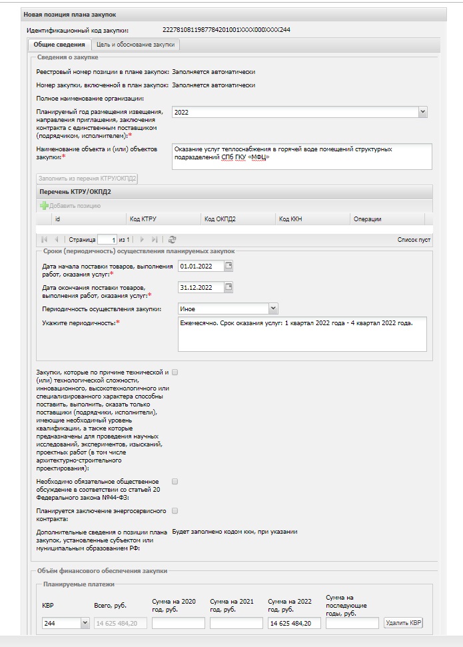The image size is (463, 647).
Task: Click green plus icon Добавить позицию
Action: pyautogui.click(x=44, y=205)
